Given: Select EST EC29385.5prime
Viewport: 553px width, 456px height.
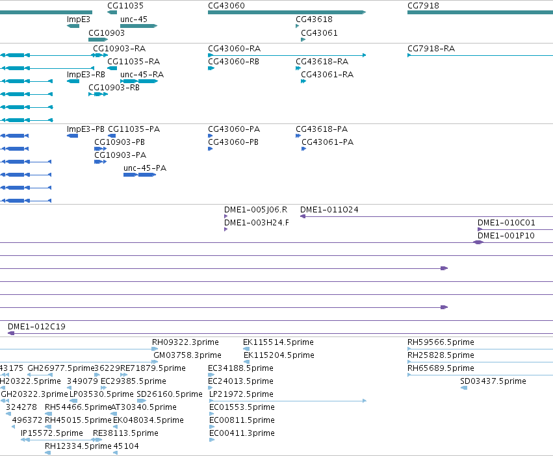Looking at the screenshot, I should tap(133, 381).
